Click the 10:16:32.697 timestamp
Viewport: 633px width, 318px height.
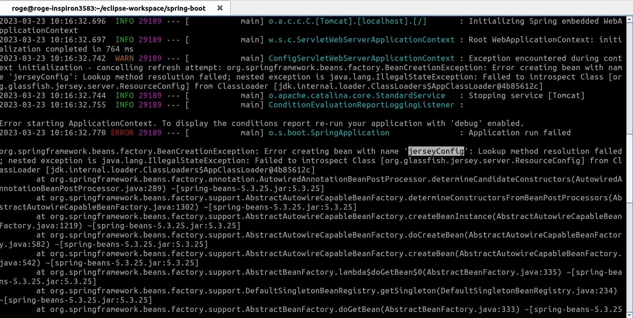(78, 40)
